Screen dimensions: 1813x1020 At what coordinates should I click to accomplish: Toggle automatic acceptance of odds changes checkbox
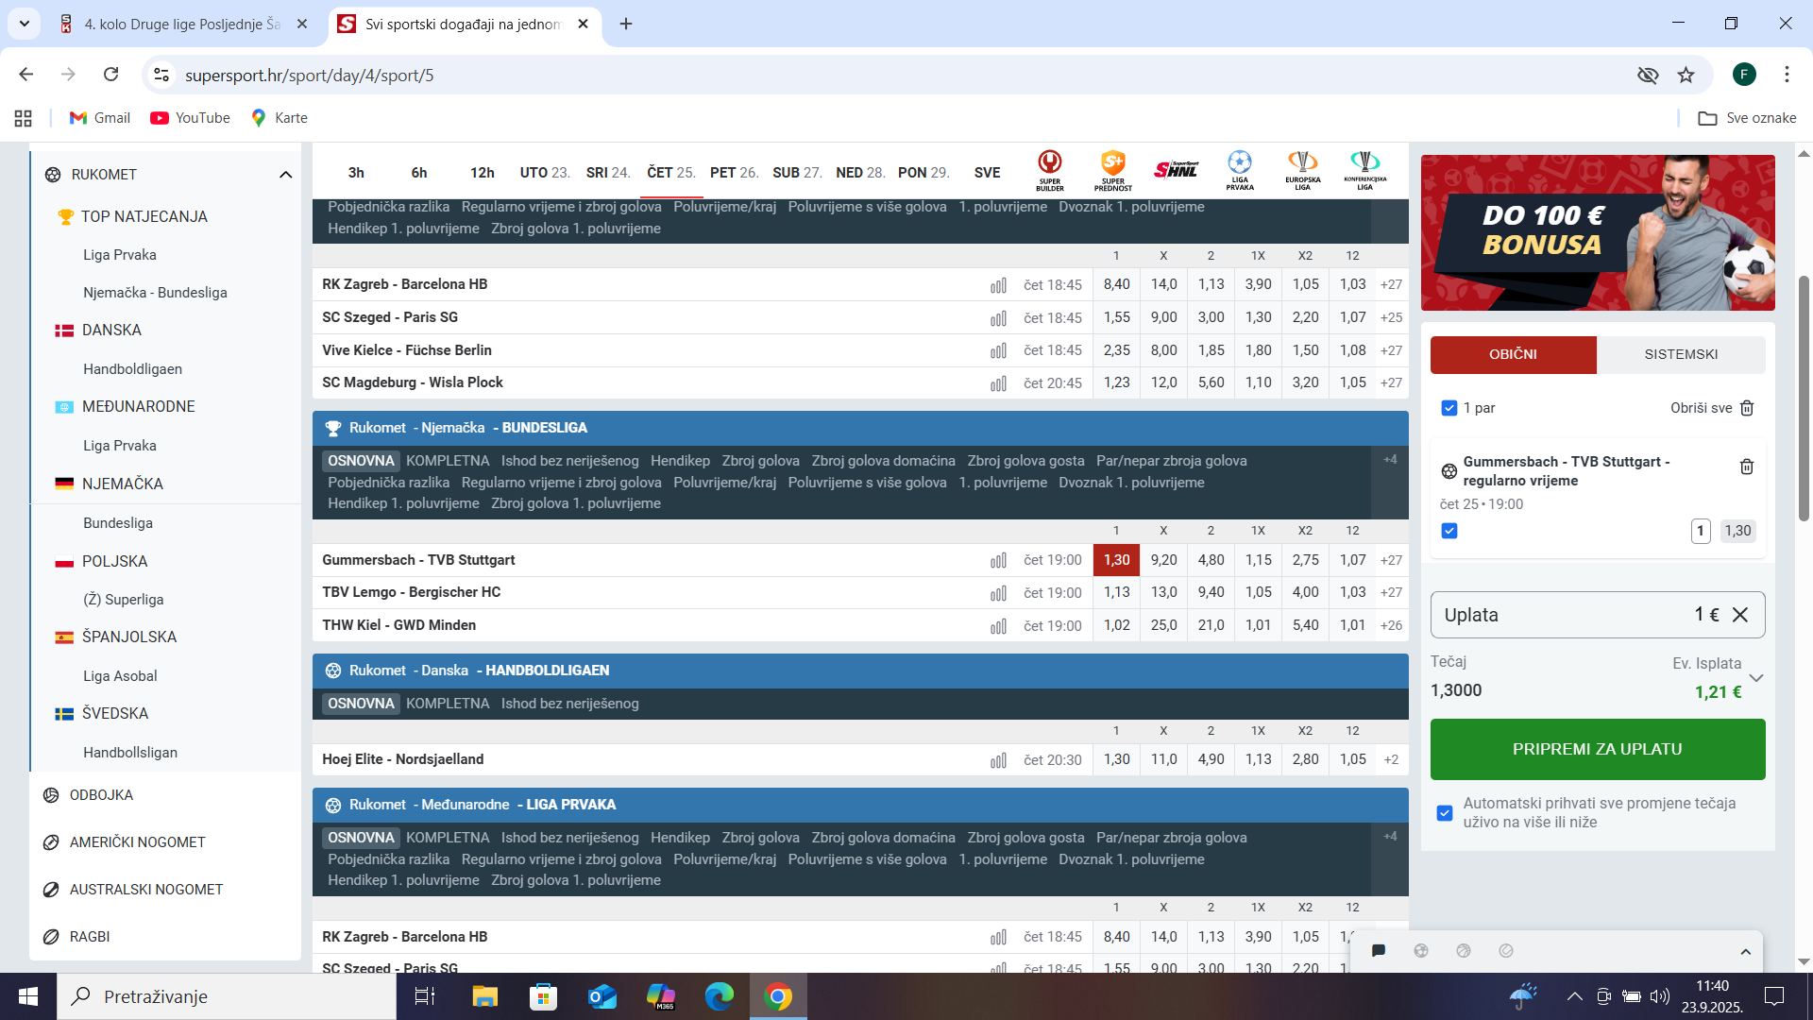(x=1445, y=813)
